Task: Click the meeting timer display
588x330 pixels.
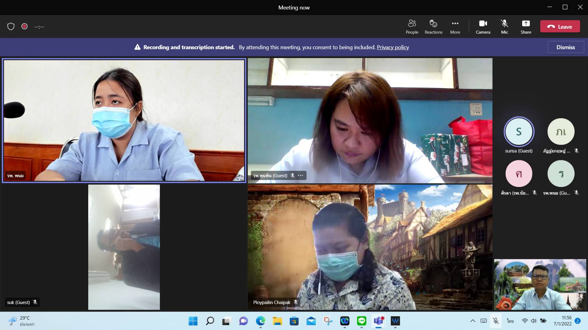Action: [39, 27]
